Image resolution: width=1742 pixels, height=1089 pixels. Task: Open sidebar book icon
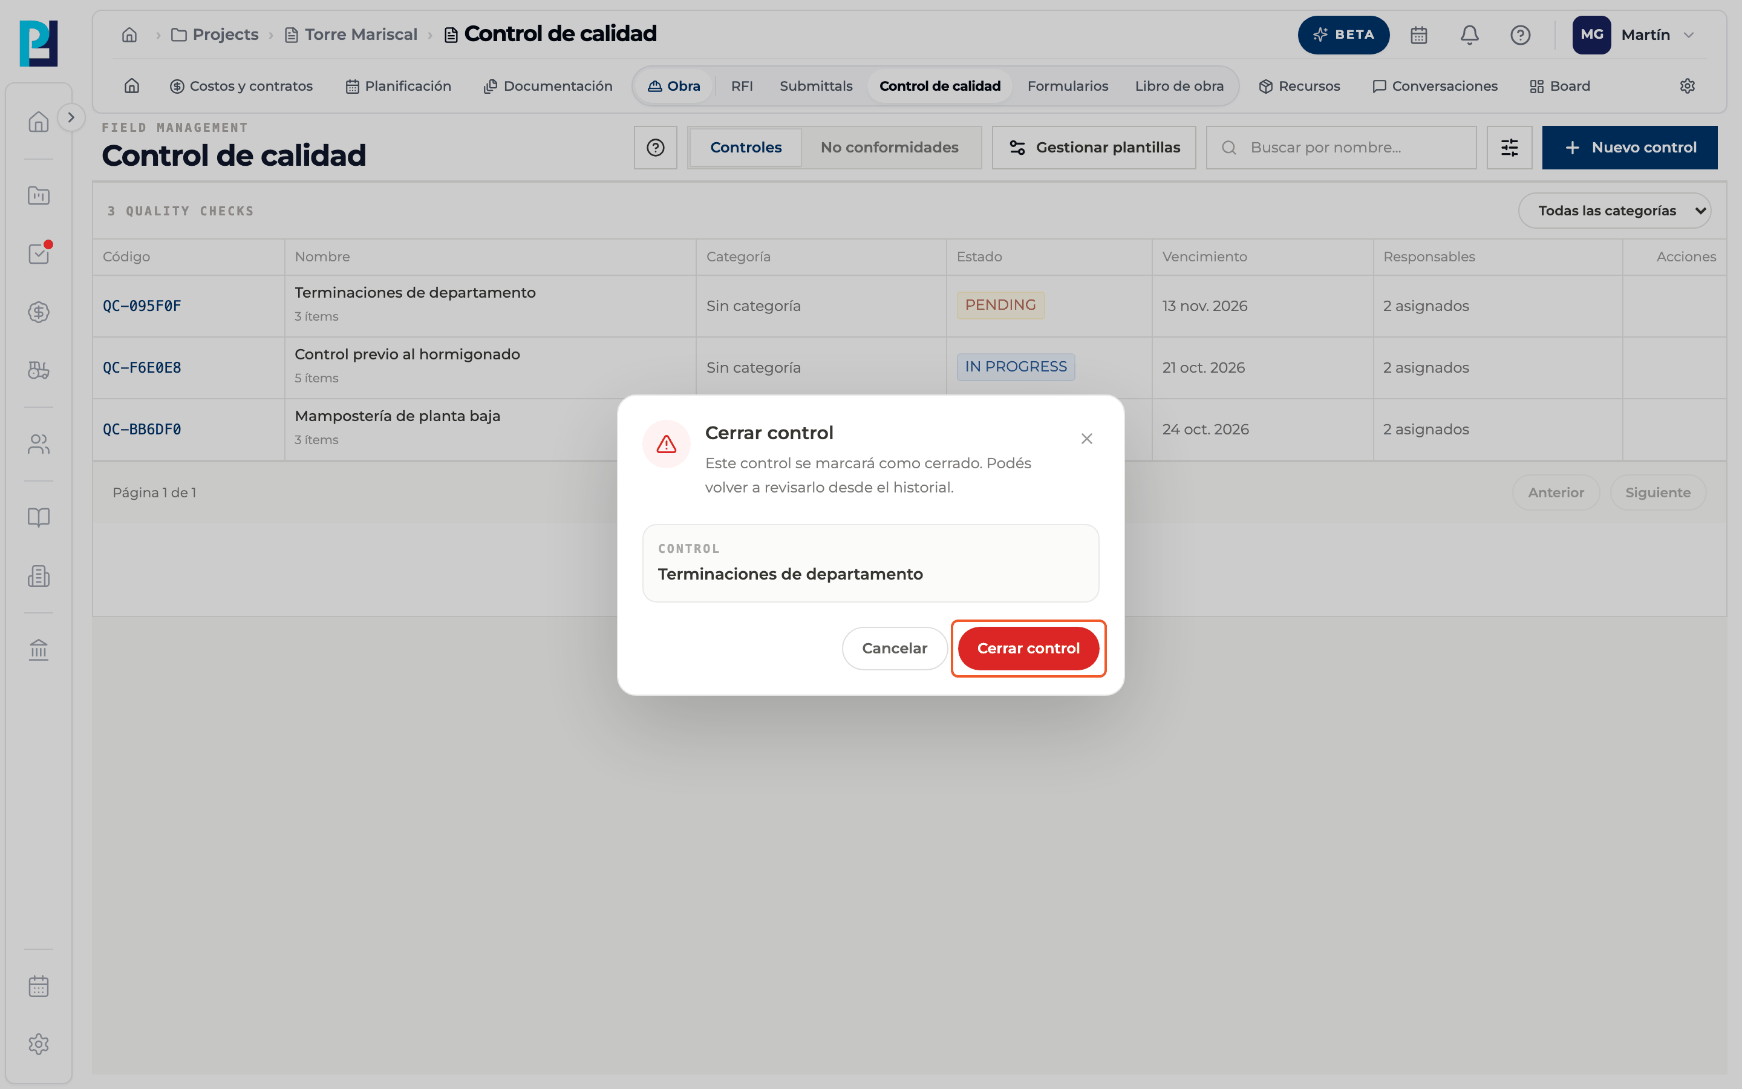coord(39,517)
